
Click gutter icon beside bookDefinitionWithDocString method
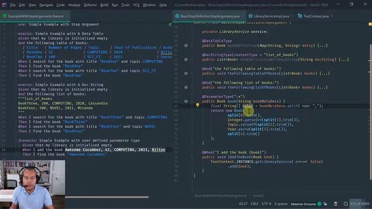click(x=186, y=59)
